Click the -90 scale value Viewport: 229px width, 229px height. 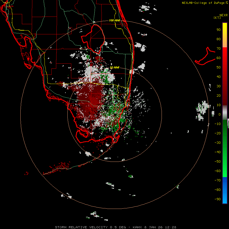tap(218, 199)
